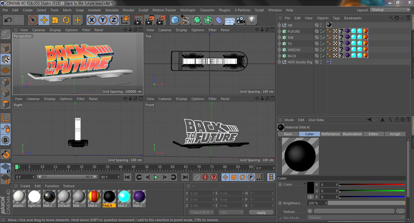Click the current frame 0 F field
Image resolution: width=414 pixels, height=223 pixels.
(x=265, y=168)
